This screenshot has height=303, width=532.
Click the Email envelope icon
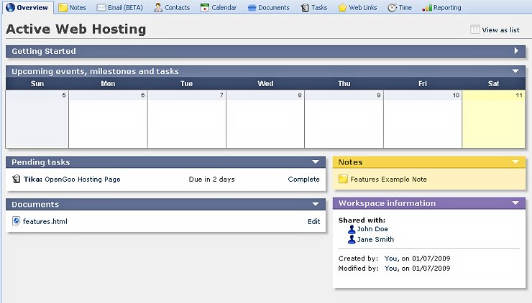[101, 7]
